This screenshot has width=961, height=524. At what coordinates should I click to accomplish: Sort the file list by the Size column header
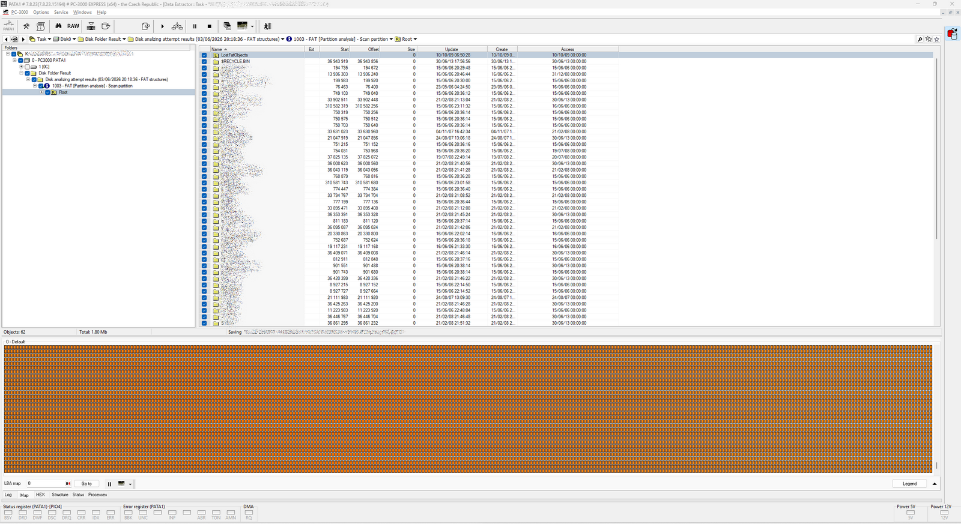[x=398, y=49]
